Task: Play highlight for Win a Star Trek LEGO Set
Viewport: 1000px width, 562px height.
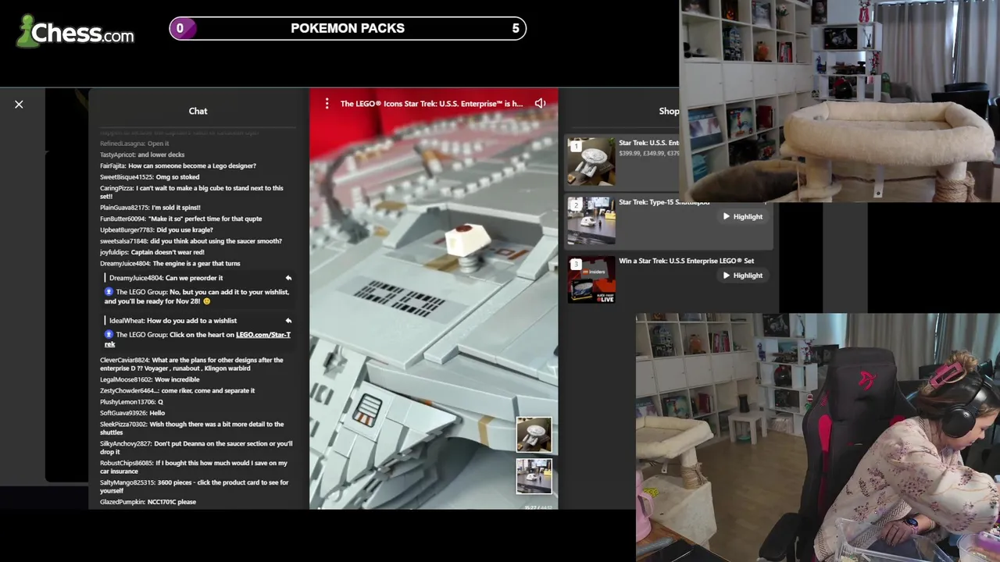Action: click(x=742, y=275)
